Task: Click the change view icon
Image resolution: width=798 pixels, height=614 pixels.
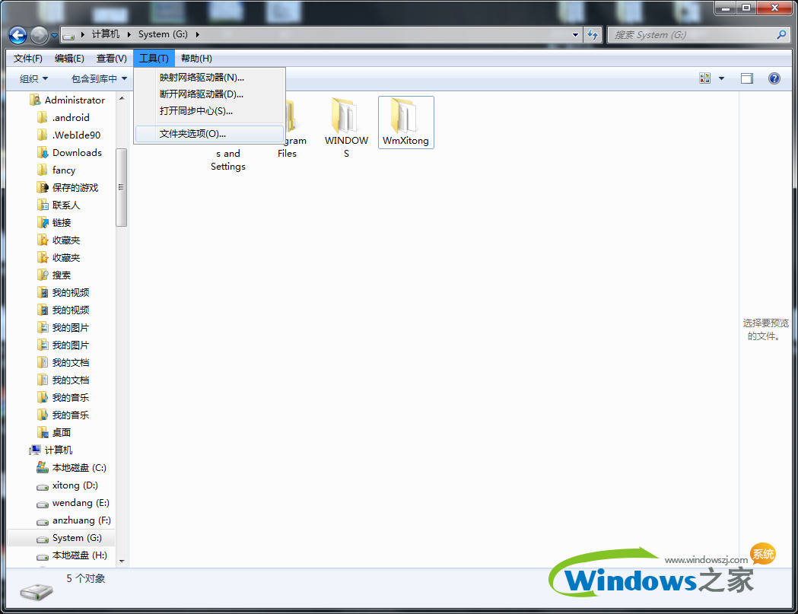Action: [704, 78]
